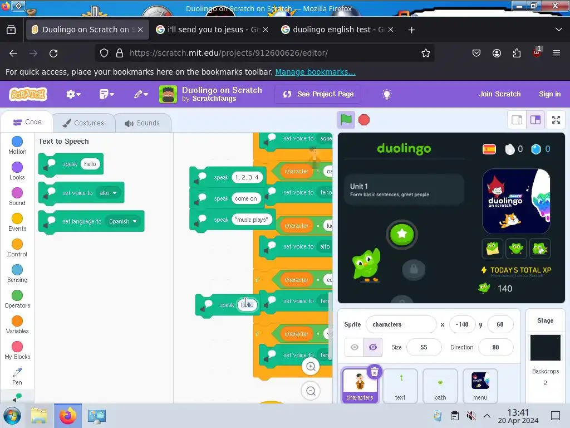570x428 pixels.
Task: Click green star lesson button on stage
Action: 402,234
